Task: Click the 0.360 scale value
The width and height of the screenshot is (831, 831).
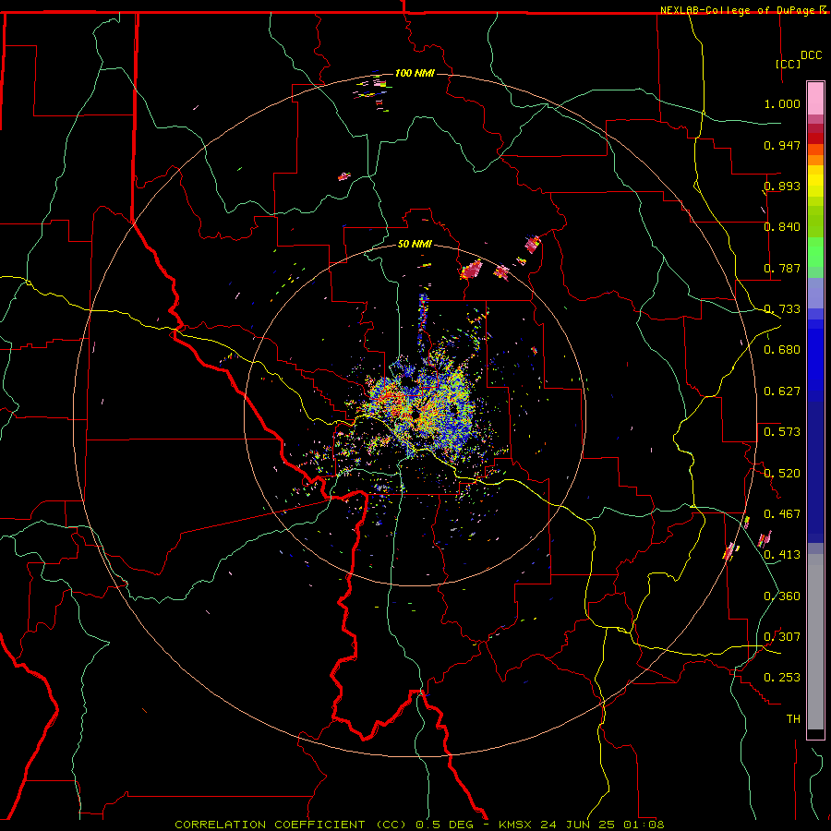Action: [782, 596]
